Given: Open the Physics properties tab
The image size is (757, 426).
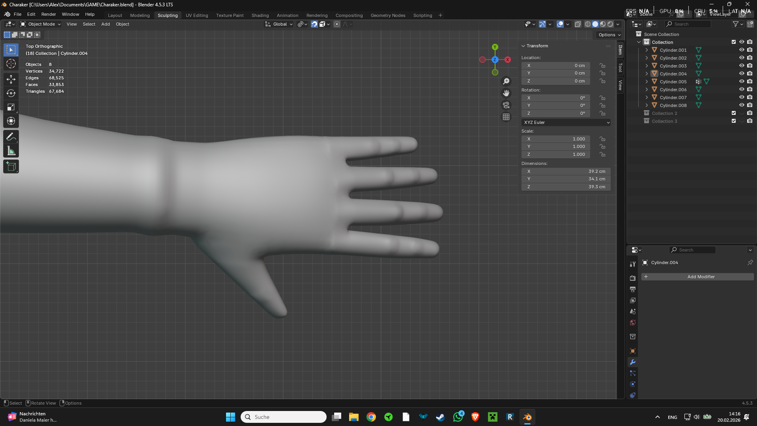Looking at the screenshot, I should (x=633, y=384).
